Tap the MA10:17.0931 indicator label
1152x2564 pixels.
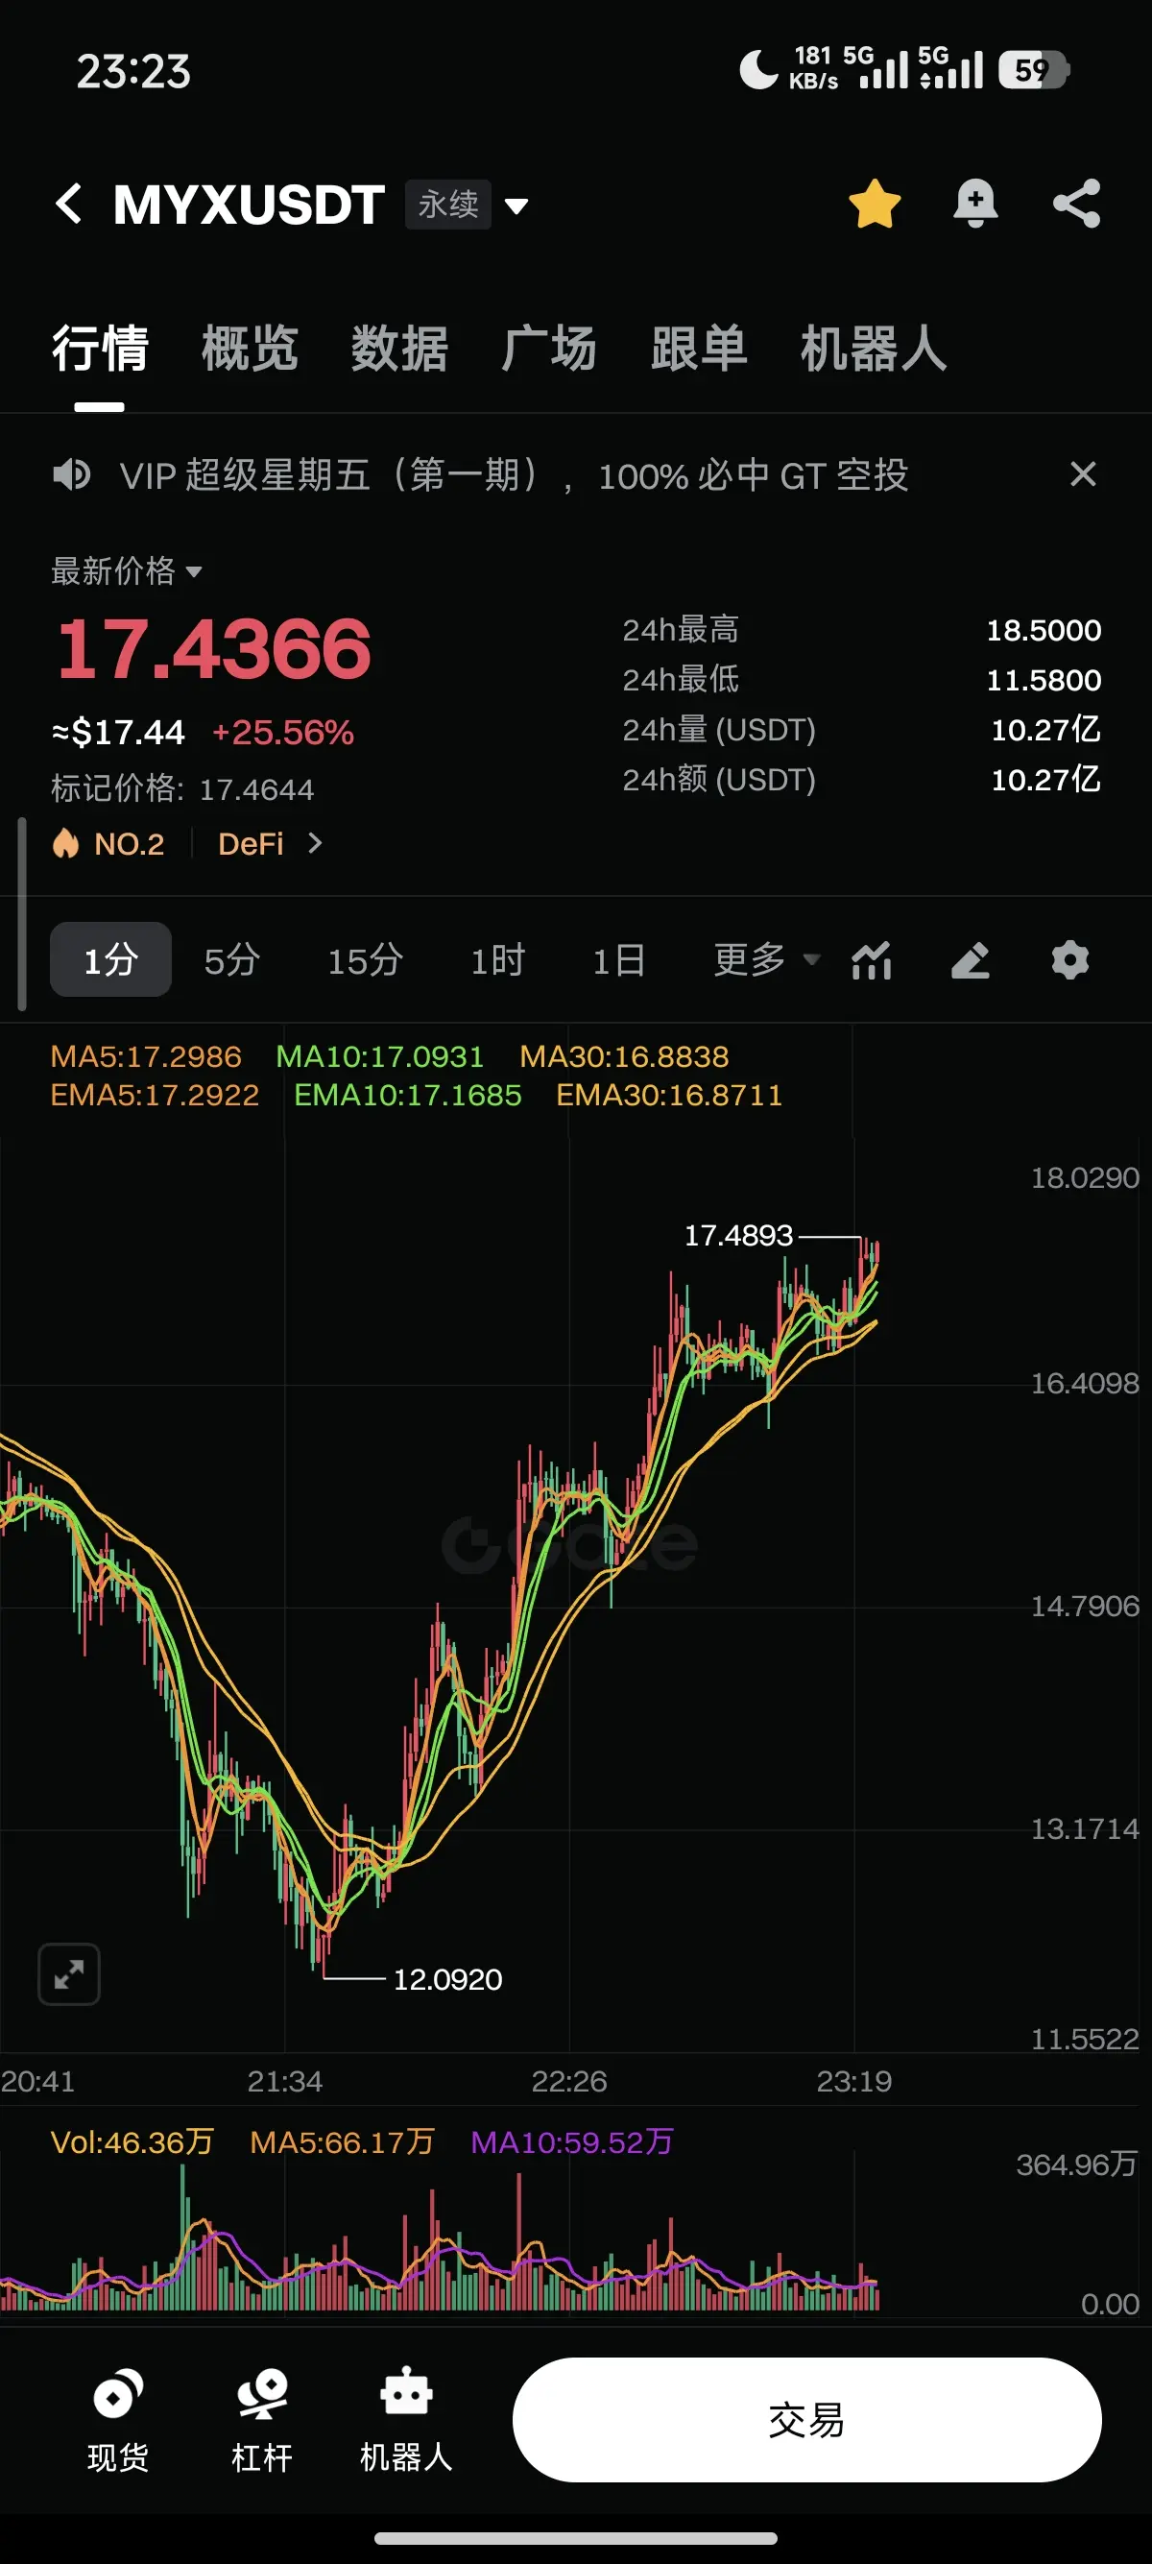click(x=380, y=1056)
